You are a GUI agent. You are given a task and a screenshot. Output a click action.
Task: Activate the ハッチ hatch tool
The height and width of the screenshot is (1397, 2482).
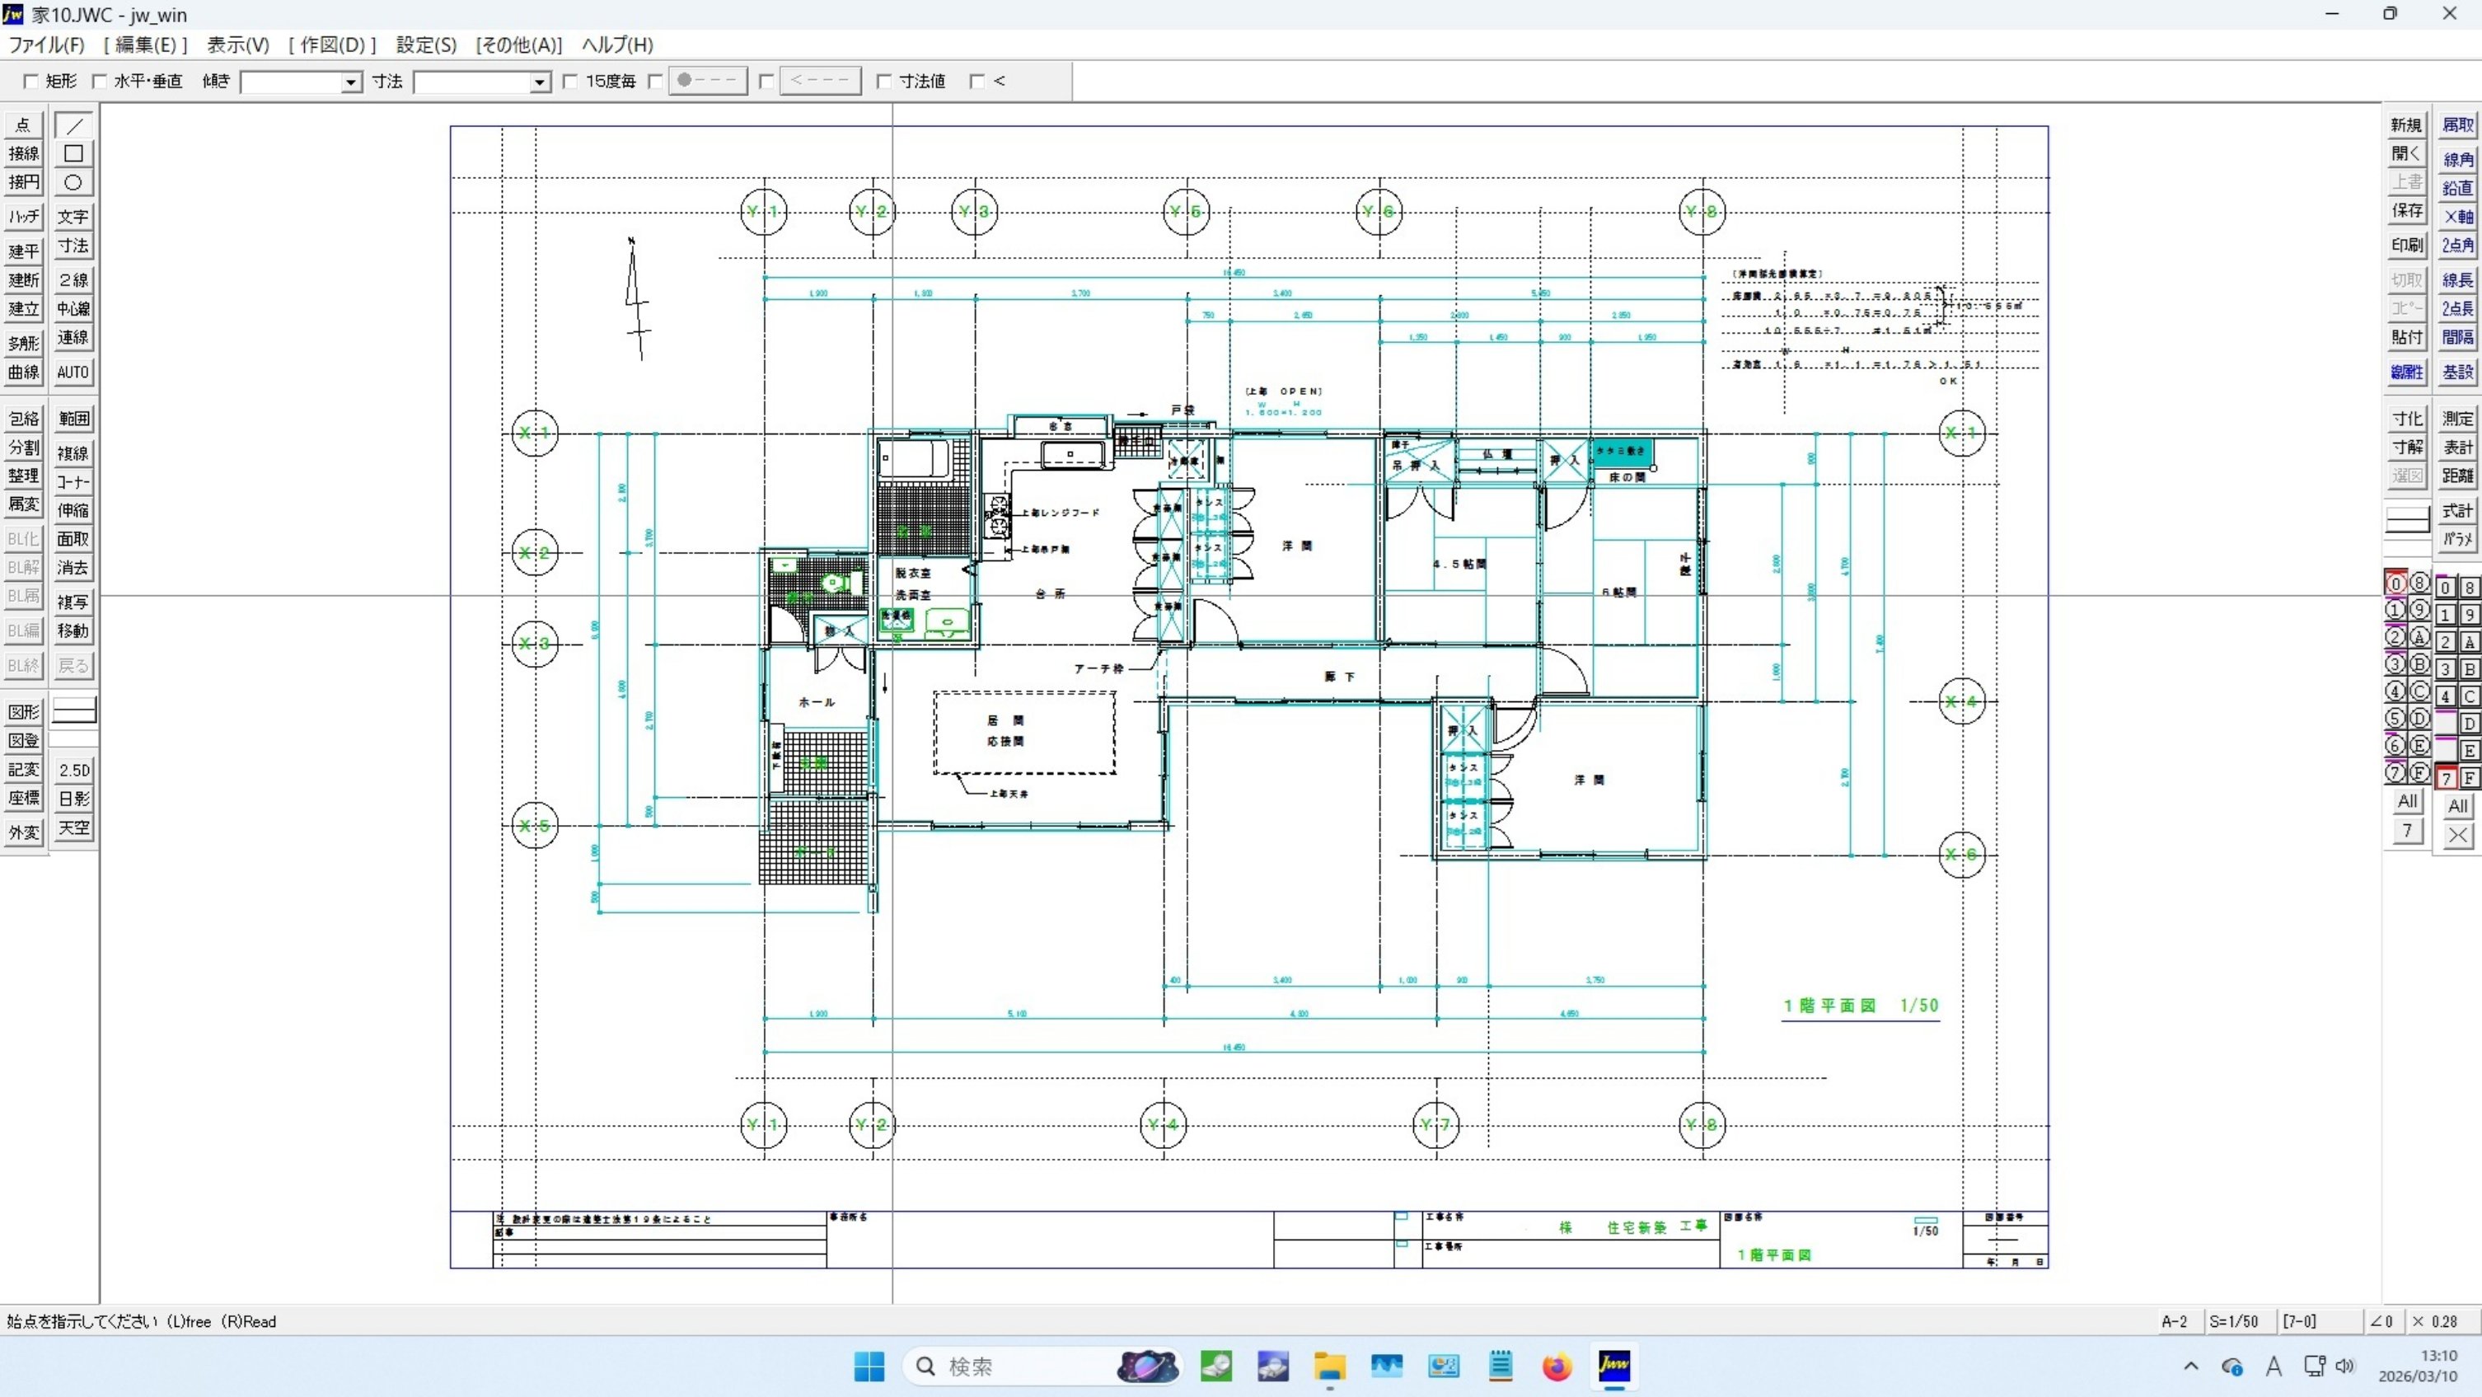pyautogui.click(x=23, y=217)
